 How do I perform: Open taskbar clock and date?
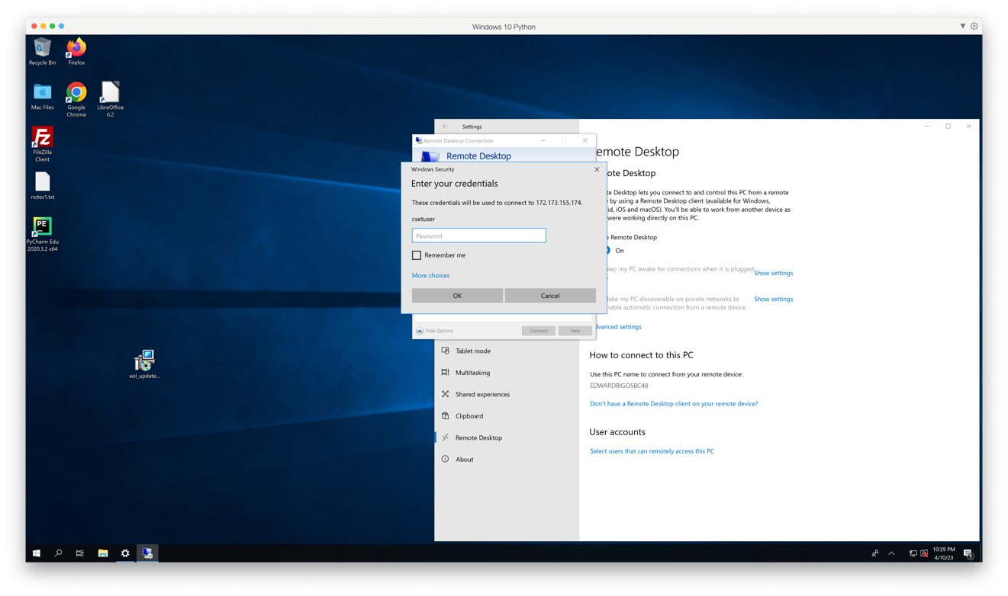944,553
